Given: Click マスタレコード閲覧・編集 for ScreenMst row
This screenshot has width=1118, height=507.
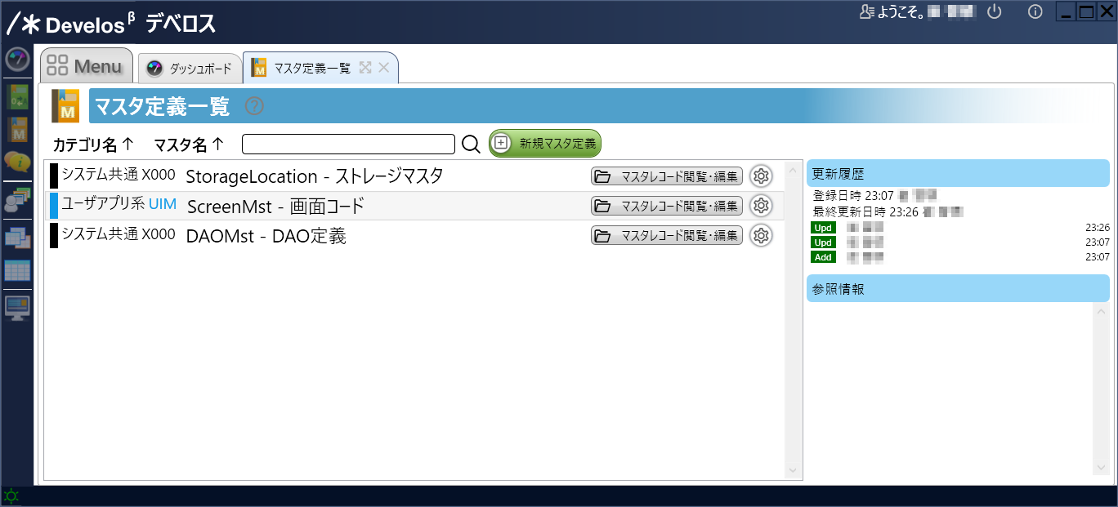Looking at the screenshot, I should [666, 206].
